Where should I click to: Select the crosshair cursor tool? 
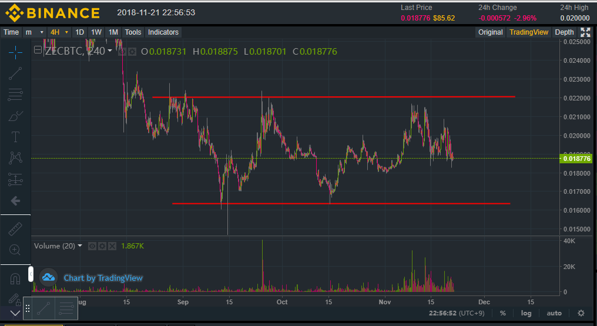pyautogui.click(x=15, y=52)
